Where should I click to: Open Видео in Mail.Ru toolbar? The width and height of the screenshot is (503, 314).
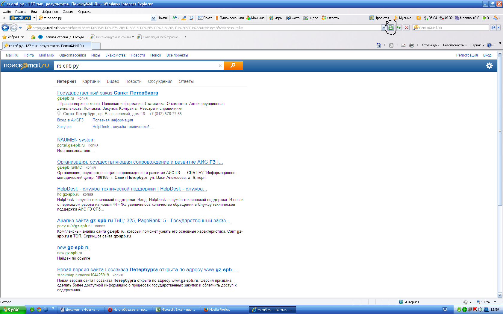pyautogui.click(x=310, y=18)
